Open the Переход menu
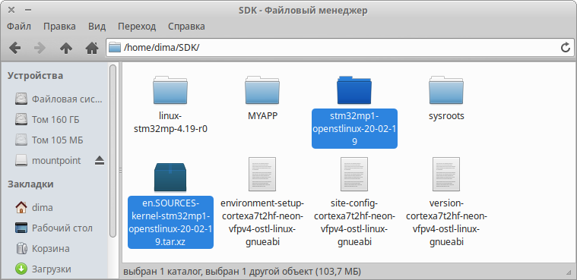The width and height of the screenshot is (577, 280). pyautogui.click(x=137, y=27)
